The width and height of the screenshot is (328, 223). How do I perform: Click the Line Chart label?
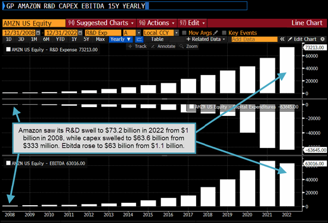point(307,23)
